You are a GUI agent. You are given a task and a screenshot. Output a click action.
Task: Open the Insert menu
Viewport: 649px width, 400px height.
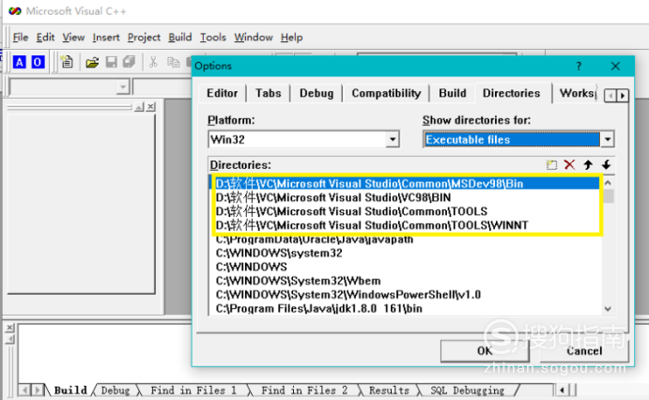(x=106, y=38)
